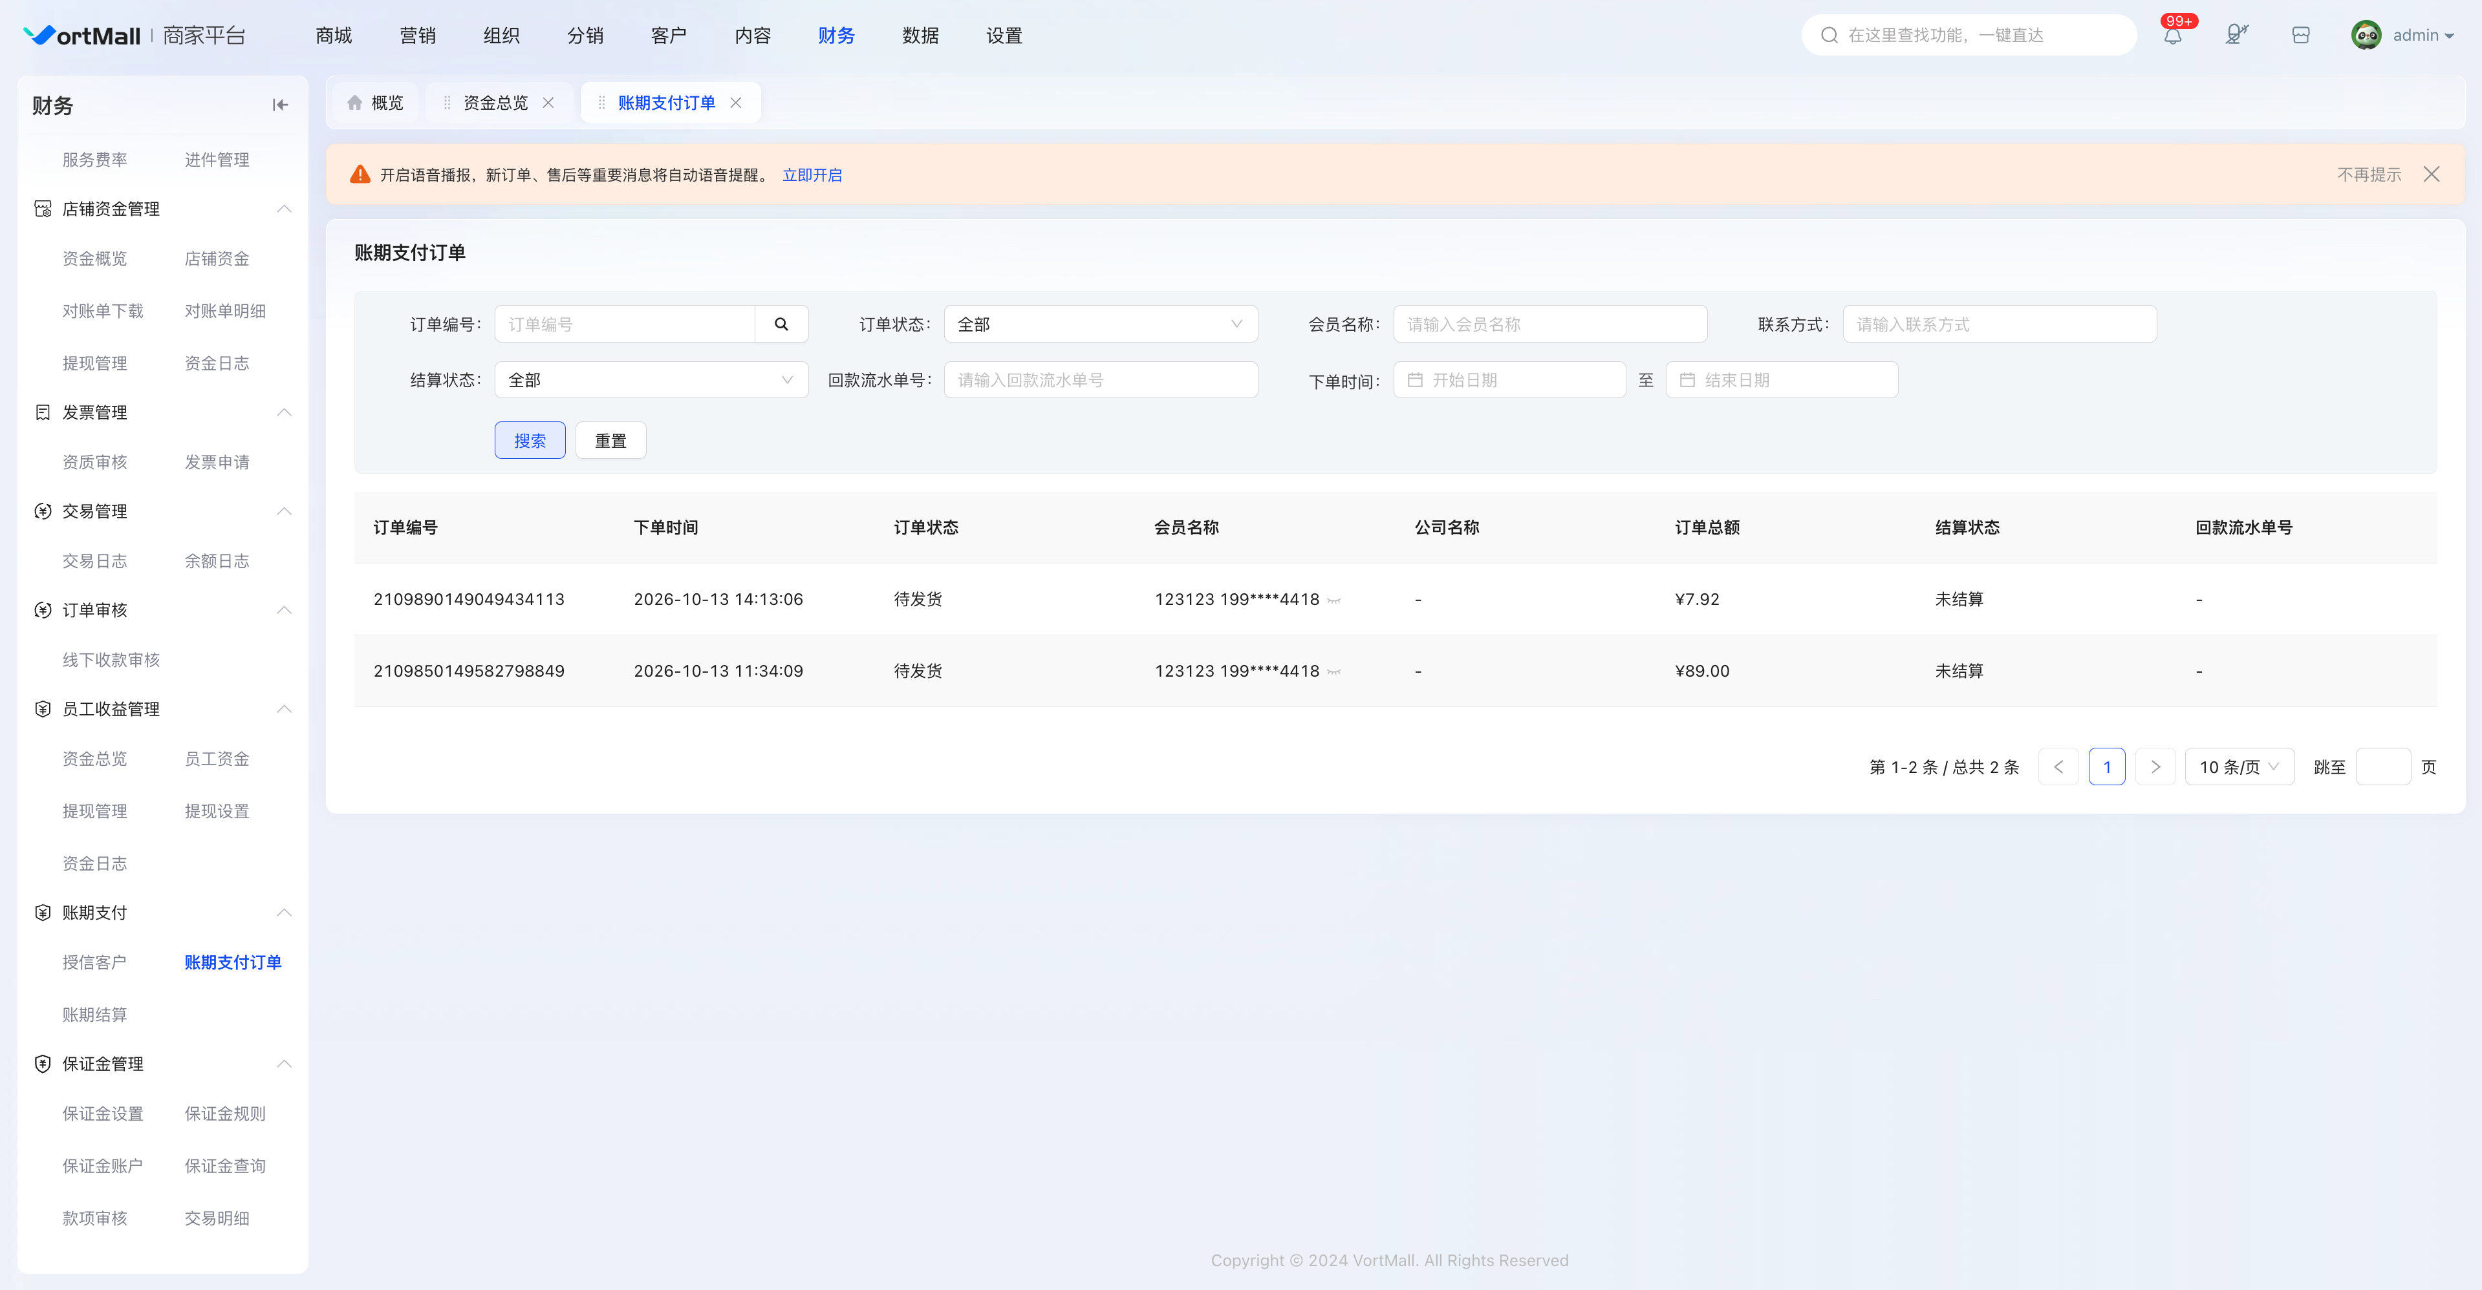Click the 搜索 button
2482x1290 pixels.
pos(530,441)
